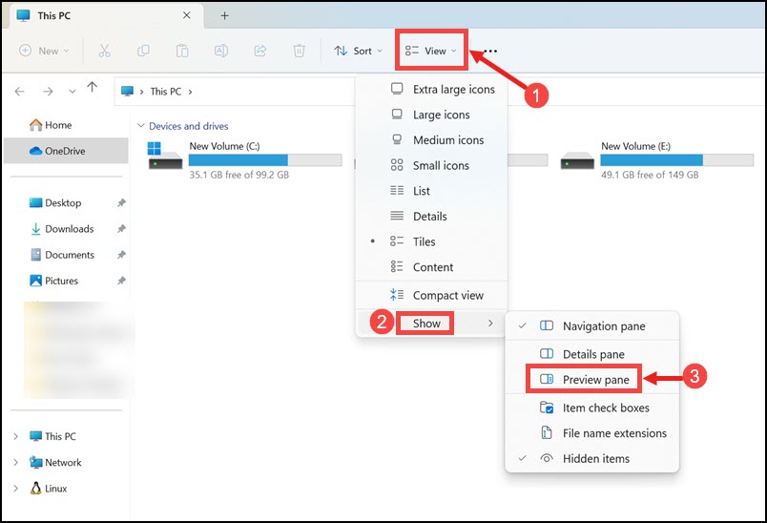The width and height of the screenshot is (767, 523).
Task: Toggle Hidden items visibility option
Action: coord(591,459)
